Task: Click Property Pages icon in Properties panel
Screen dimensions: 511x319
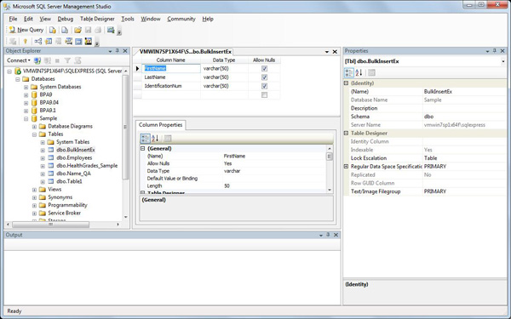Action: pos(371,72)
